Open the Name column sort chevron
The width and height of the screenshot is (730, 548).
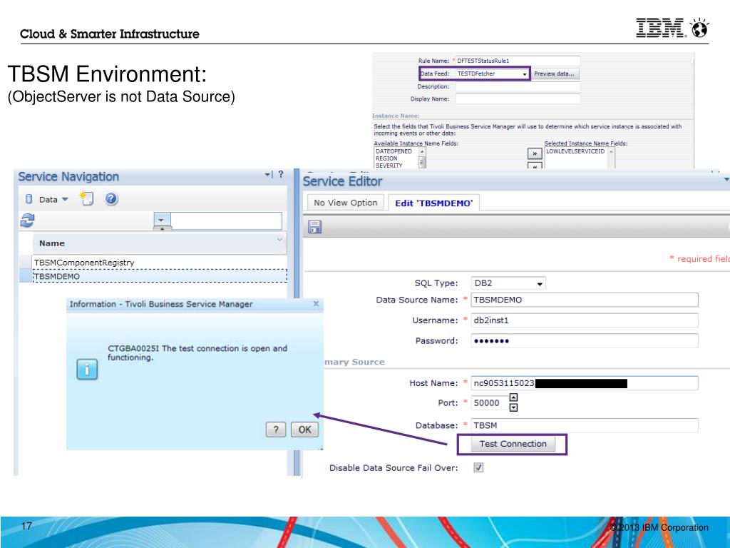click(279, 240)
